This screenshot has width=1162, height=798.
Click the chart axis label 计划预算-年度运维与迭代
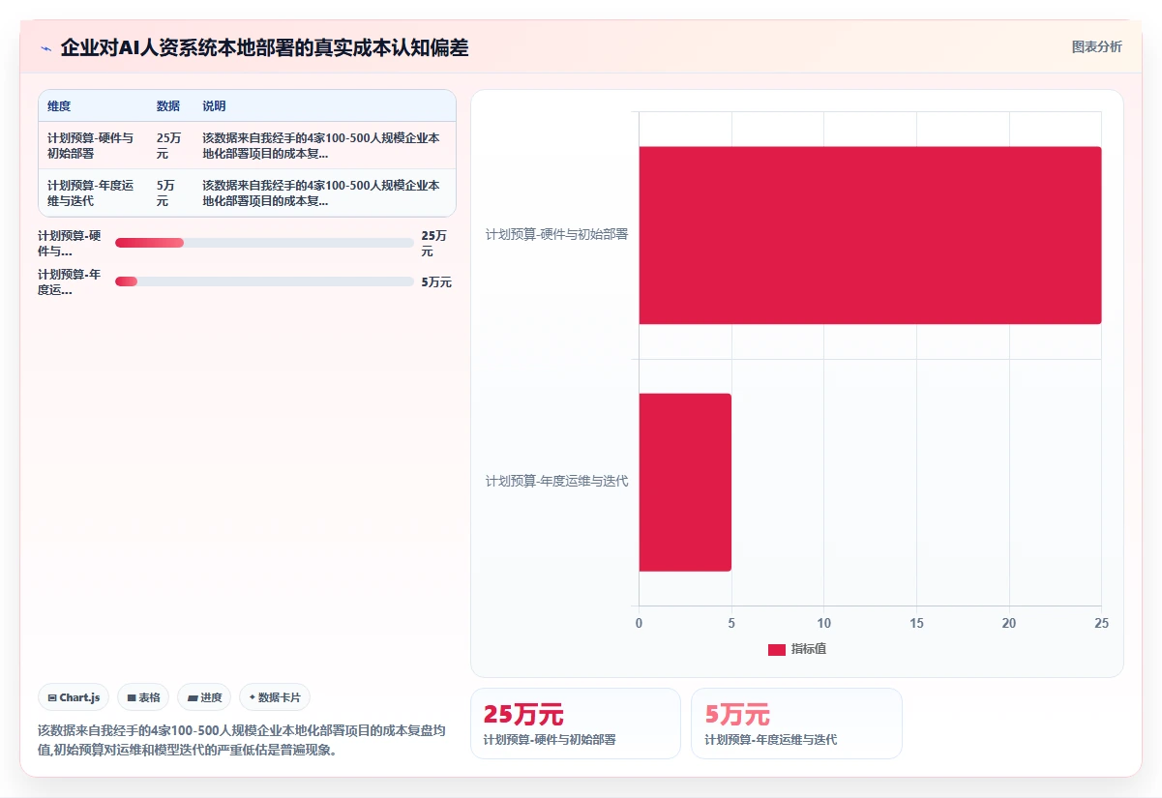pyautogui.click(x=556, y=481)
